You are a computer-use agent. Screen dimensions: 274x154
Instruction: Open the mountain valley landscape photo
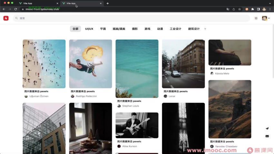tap(230, 109)
